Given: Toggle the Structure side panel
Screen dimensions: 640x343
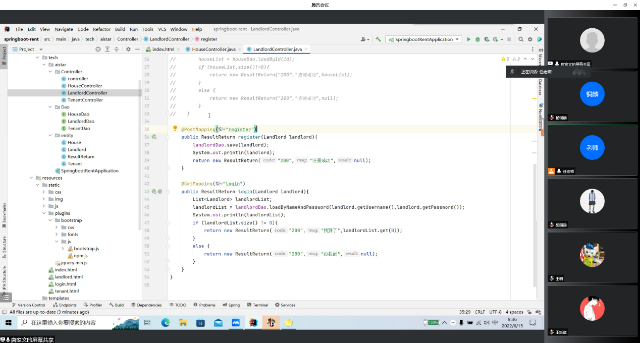Looking at the screenshot, I should click(x=4, y=244).
